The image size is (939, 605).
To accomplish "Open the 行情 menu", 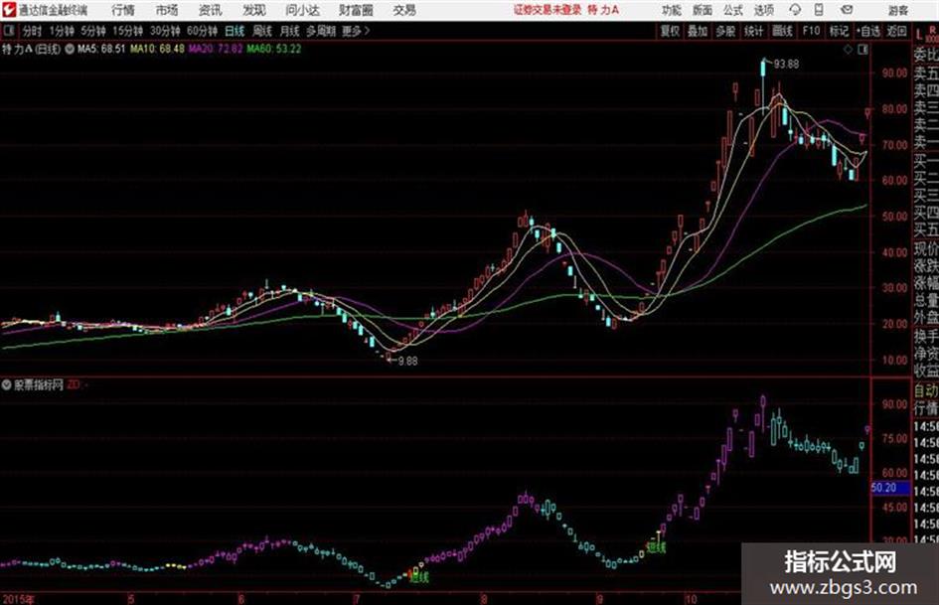I will tap(123, 10).
